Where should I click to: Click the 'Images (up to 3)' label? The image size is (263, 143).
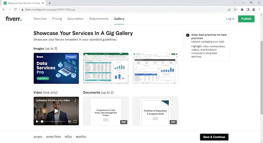point(45,49)
